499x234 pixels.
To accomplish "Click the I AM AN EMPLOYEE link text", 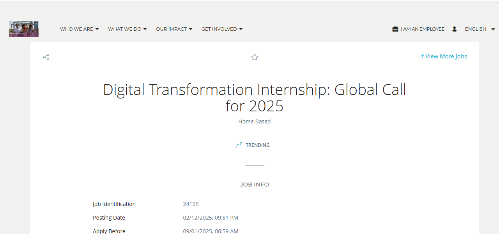I will click(x=423, y=29).
